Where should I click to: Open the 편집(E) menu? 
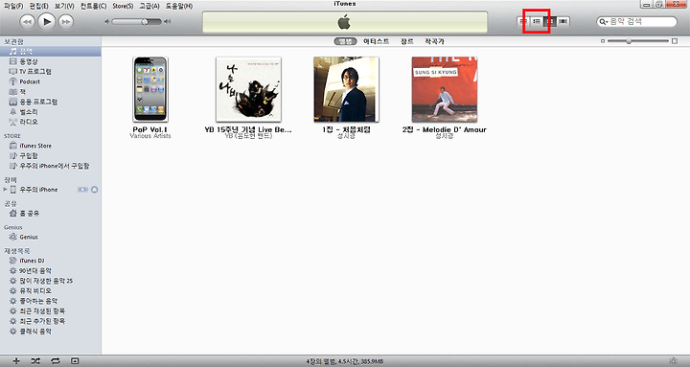point(39,6)
